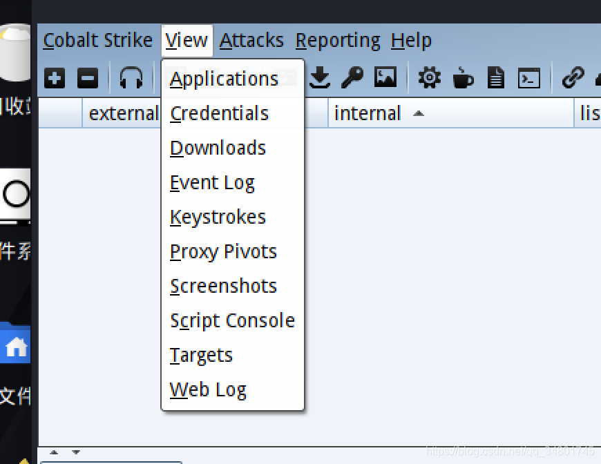Choose Keystrokes in the View menu

tap(233, 217)
